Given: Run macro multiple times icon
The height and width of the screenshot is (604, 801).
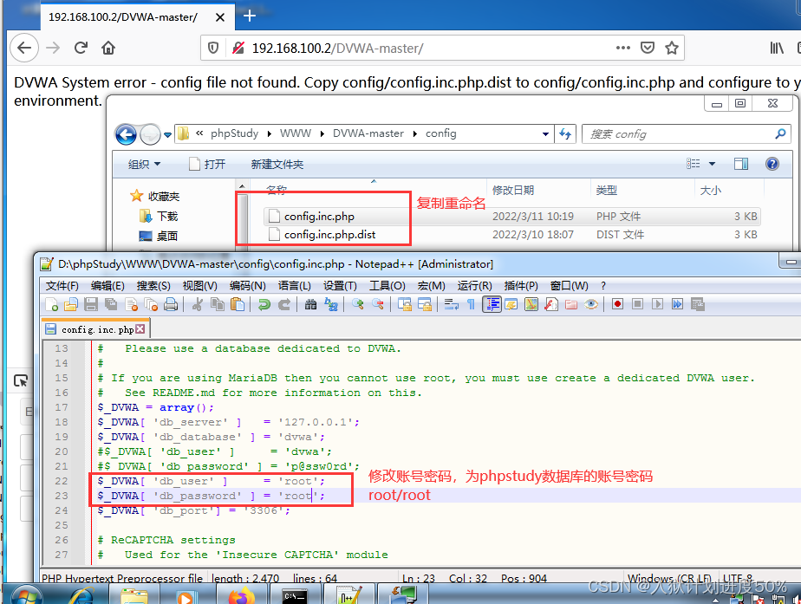Looking at the screenshot, I should point(677,304).
